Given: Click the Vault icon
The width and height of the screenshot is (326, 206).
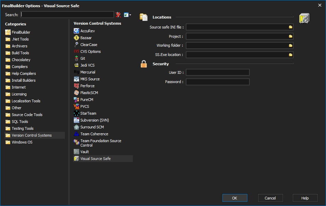Looking at the screenshot, I should (x=77, y=152).
